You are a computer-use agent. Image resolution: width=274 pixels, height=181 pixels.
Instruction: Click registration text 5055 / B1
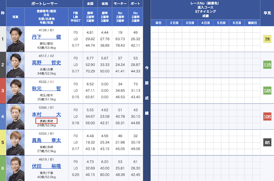pyautogui.click(x=46, y=134)
